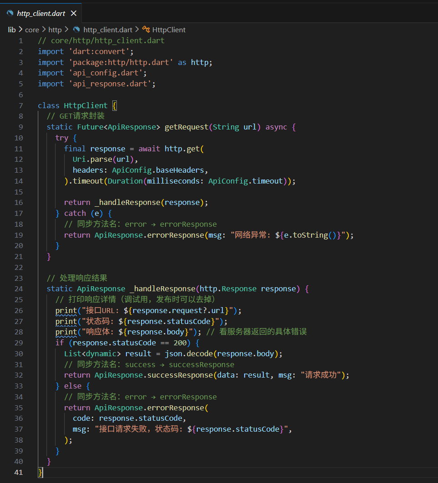Click print statement with 响应体
438x483 pixels.
coord(128,332)
